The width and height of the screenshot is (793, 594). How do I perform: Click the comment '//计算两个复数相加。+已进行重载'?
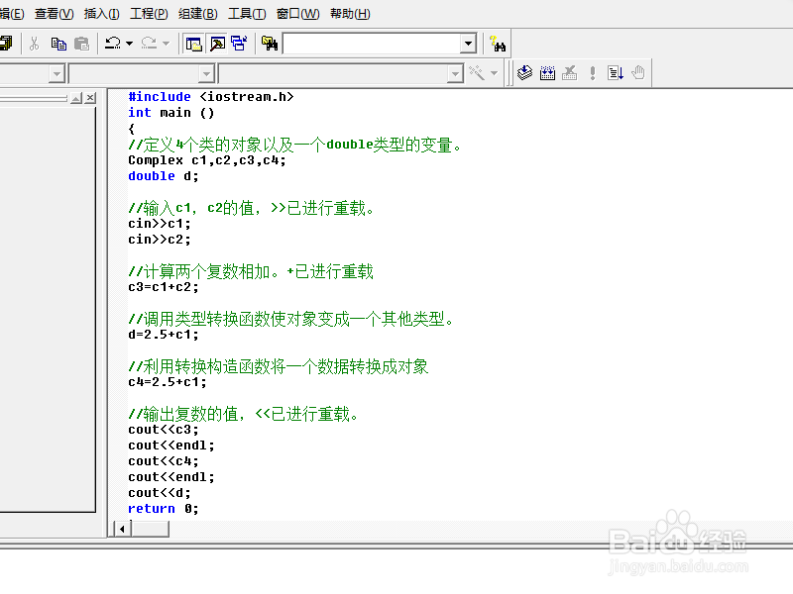[251, 271]
